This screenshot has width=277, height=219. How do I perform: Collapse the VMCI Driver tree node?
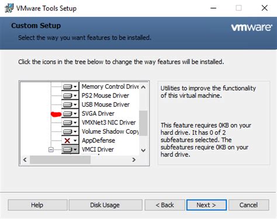pyautogui.click(x=51, y=150)
